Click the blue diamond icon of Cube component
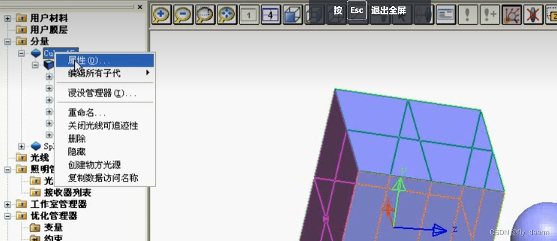This screenshot has height=241, width=557. coord(36,53)
